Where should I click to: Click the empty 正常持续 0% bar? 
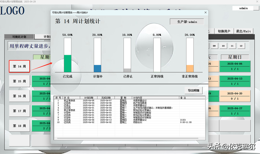[157, 55]
